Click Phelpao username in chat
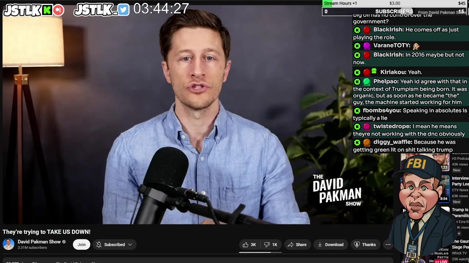The height and width of the screenshot is (263, 469). [386, 81]
